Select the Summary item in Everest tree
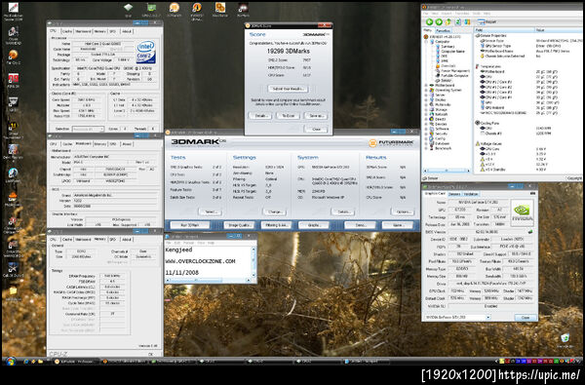This screenshot has height=385, width=585. 446,47
